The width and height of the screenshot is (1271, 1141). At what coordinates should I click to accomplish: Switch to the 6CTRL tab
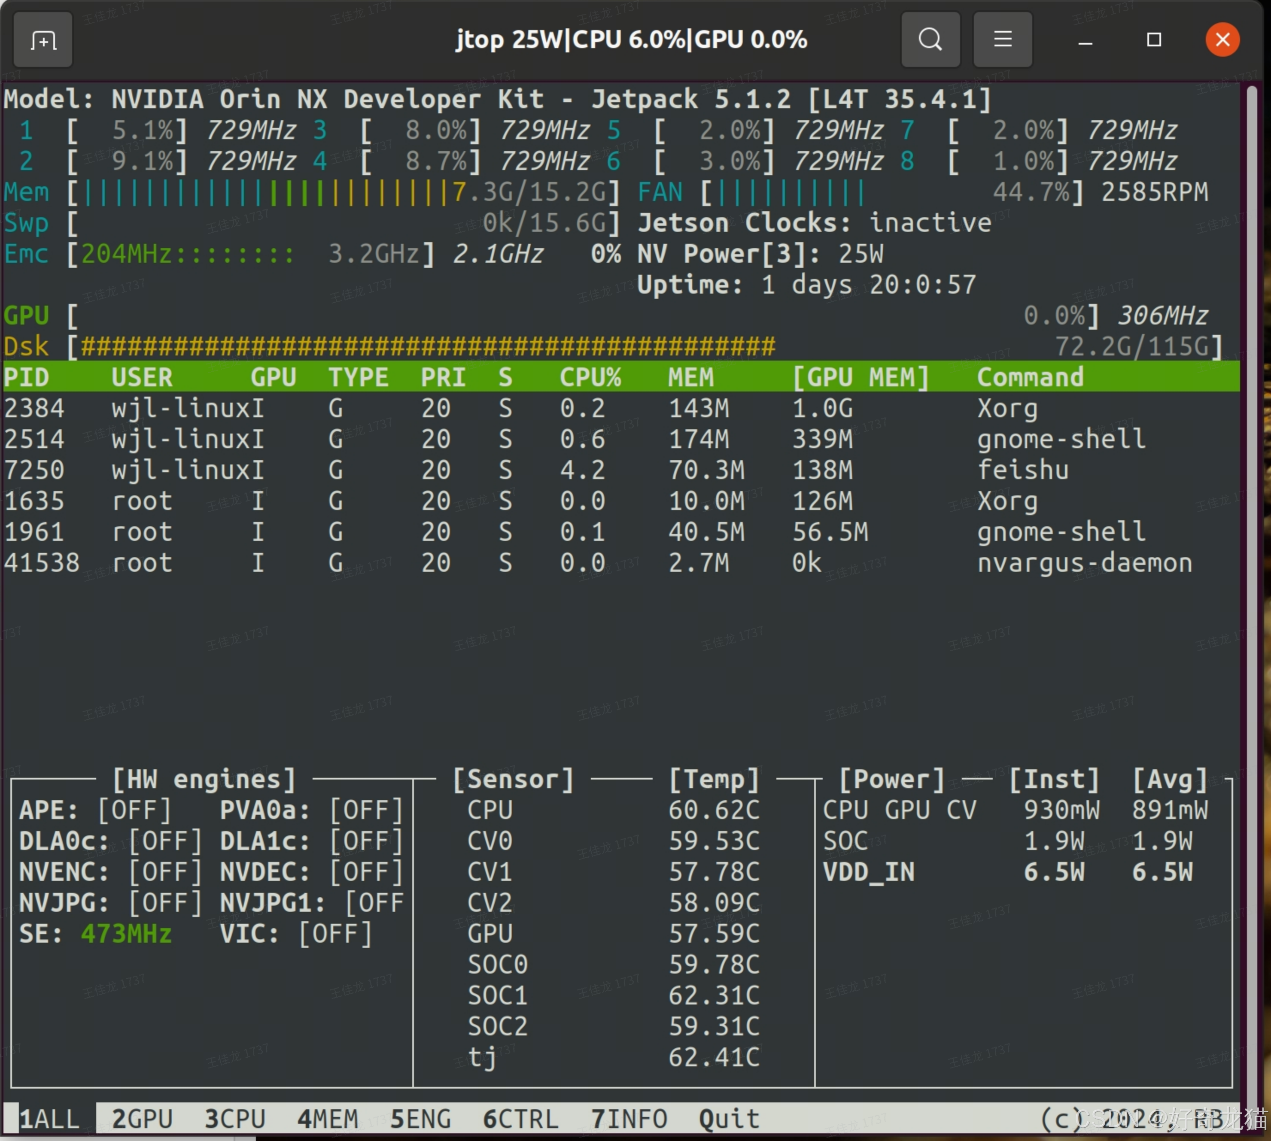520,1118
